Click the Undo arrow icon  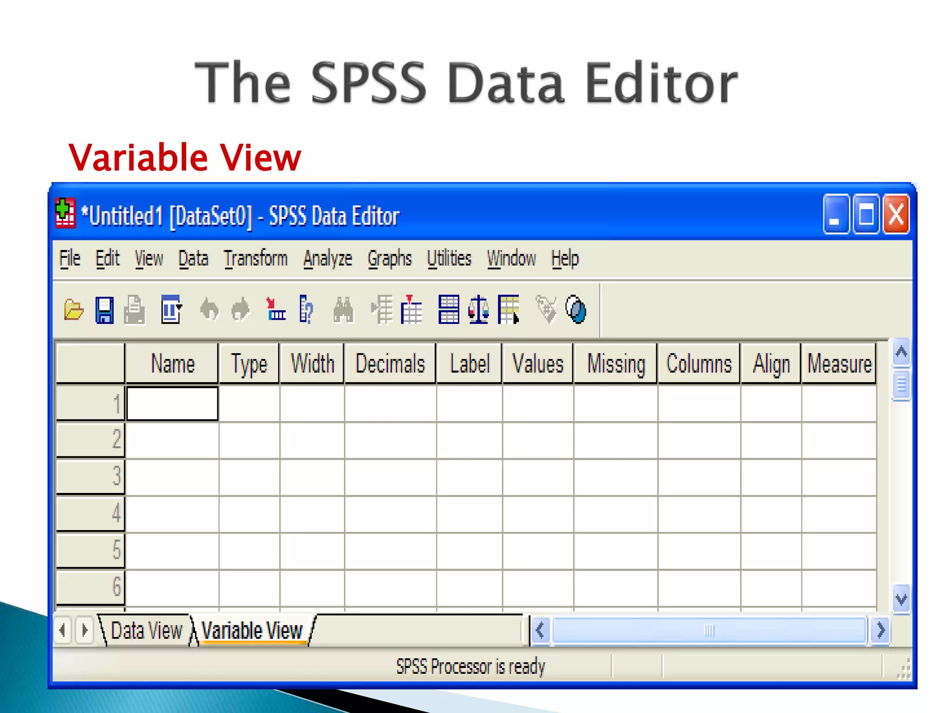click(209, 310)
